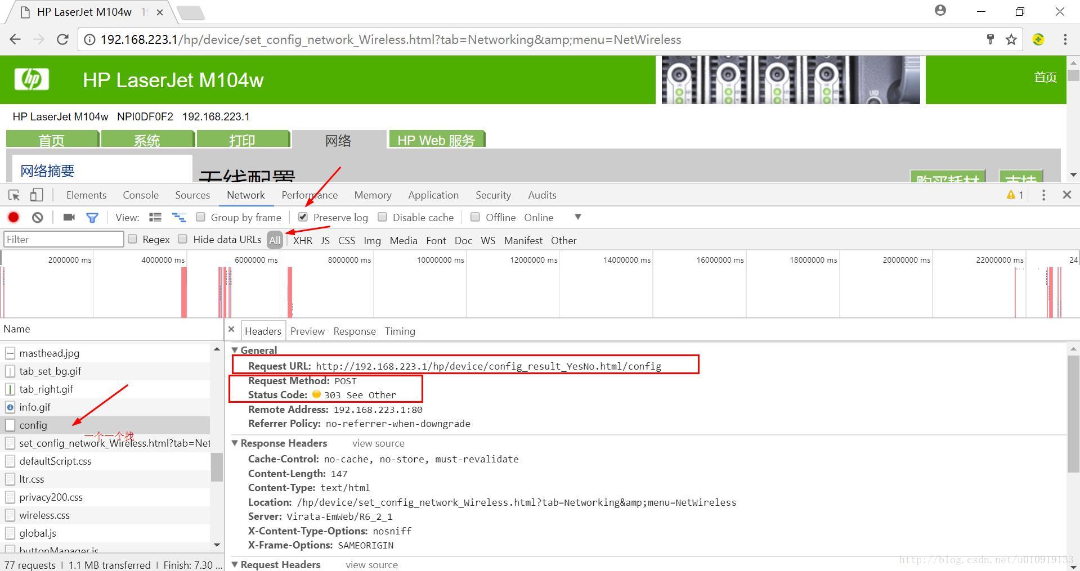Switch to large request rows view
The image size is (1080, 571).
(x=155, y=217)
